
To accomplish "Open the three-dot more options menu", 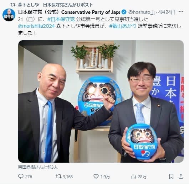I will coord(181,12).
